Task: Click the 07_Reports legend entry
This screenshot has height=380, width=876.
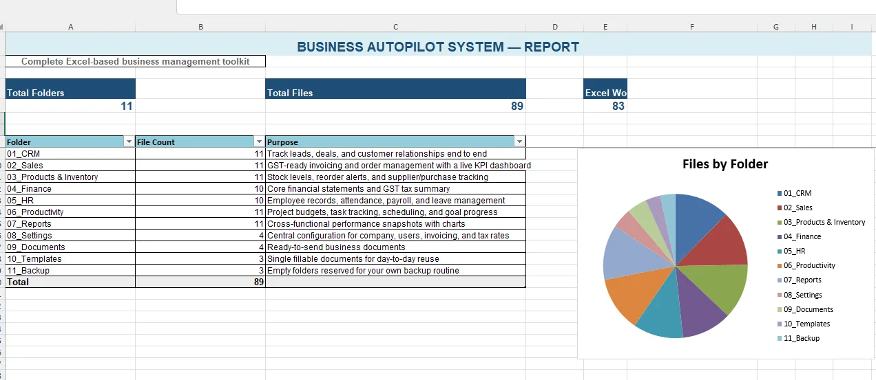Action: pos(799,280)
